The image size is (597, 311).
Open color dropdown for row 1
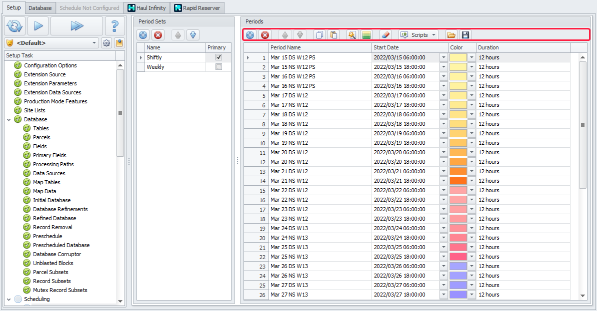[x=471, y=57]
